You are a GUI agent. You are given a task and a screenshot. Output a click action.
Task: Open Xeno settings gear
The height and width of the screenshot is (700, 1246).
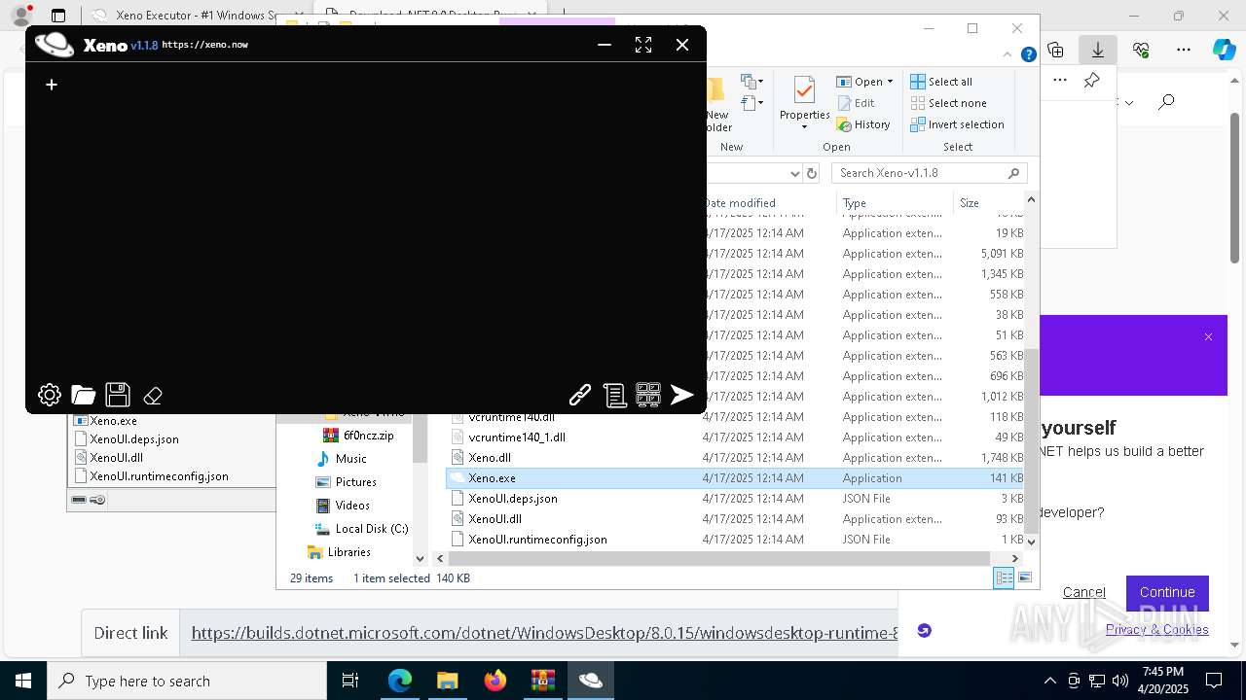click(x=50, y=395)
